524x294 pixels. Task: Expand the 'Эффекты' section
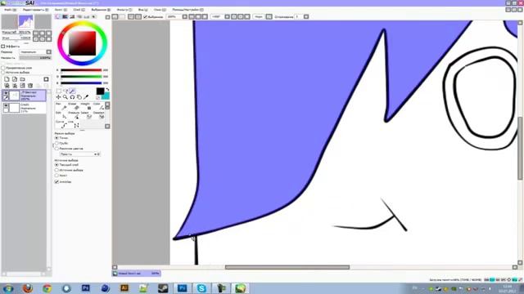3,47
